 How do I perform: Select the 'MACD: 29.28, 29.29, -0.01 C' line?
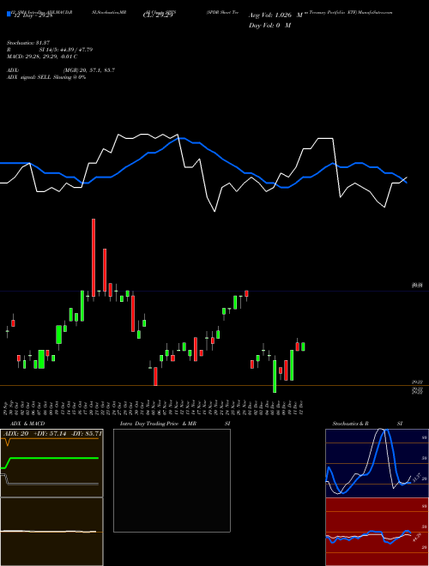point(42,57)
